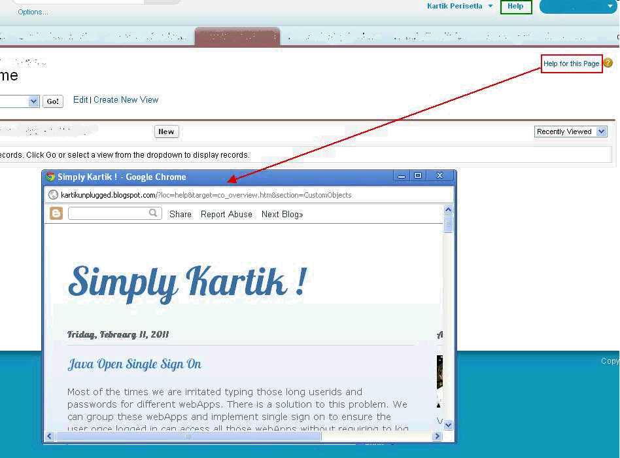Click the popup horizontal scroll right arrow
This screenshot has width=620, height=458.
437,436
